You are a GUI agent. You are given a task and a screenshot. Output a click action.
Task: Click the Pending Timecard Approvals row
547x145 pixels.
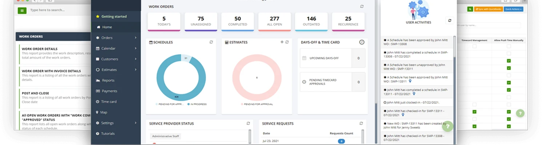point(333,82)
